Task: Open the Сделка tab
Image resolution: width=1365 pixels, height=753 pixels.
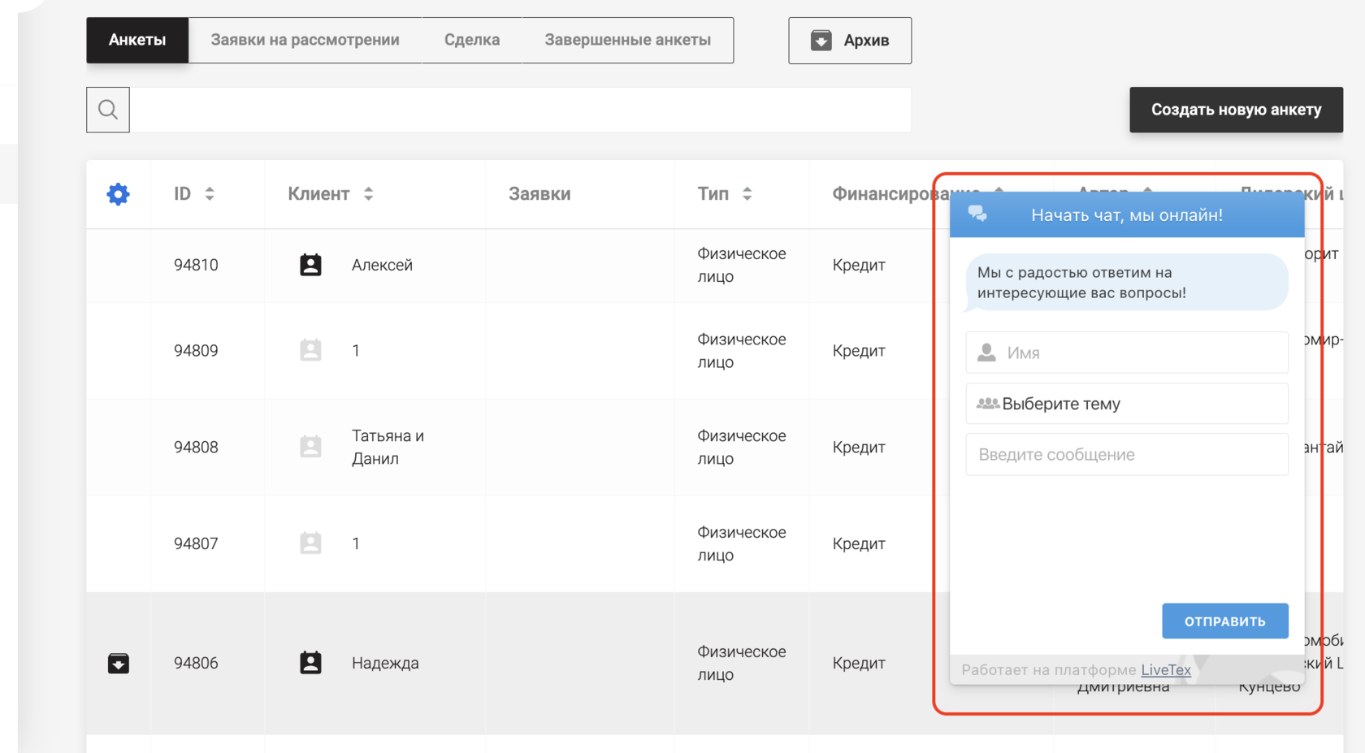Action: point(471,40)
